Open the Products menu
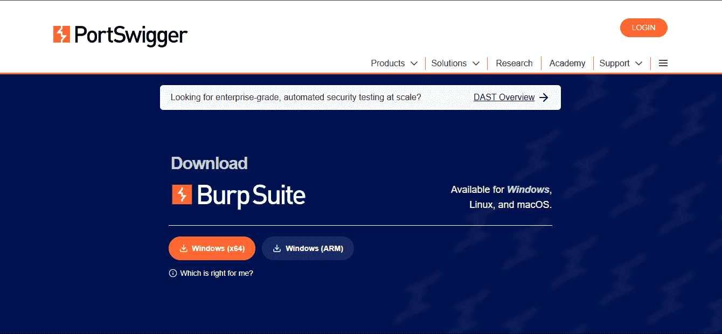This screenshot has width=722, height=334. pos(394,63)
